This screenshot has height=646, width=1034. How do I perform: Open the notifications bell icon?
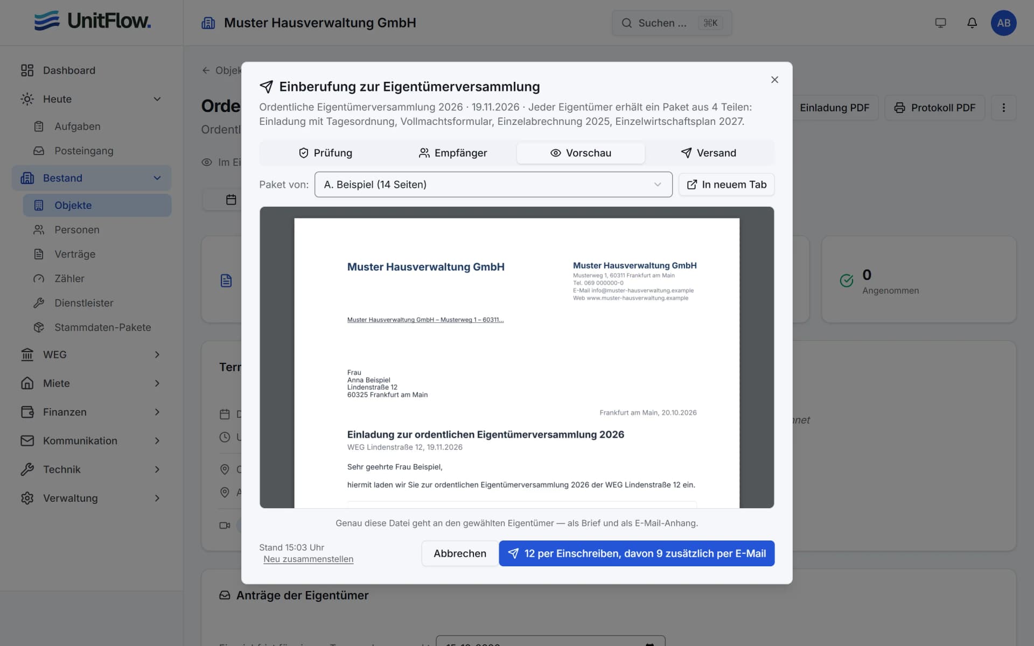[x=972, y=23]
